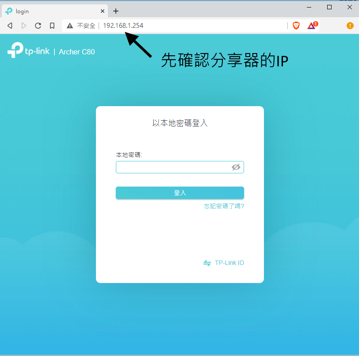Bookmark this page with bookmark icon
The width and height of the screenshot is (359, 356).
(52, 26)
